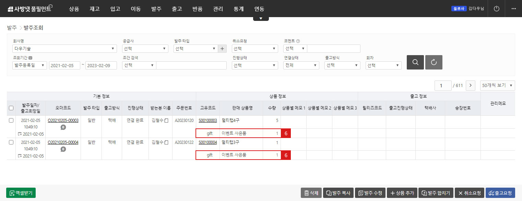Go to next page with the arrow control
Screen dimensions: 522x201
point(470,85)
